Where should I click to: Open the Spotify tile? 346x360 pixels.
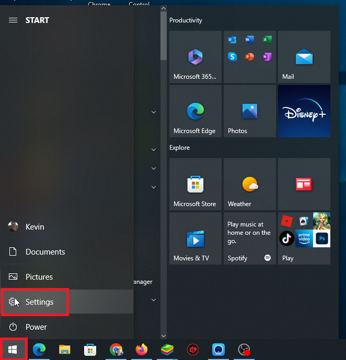pyautogui.click(x=250, y=238)
